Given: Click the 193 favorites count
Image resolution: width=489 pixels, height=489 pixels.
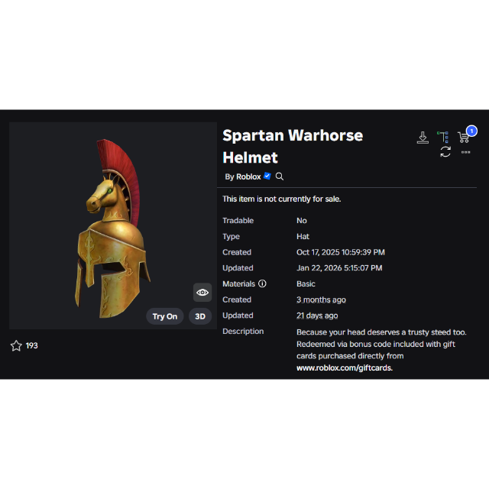Looking at the screenshot, I should 31,345.
